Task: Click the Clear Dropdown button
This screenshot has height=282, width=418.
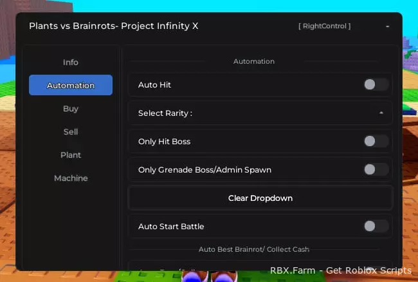Action: 260,198
